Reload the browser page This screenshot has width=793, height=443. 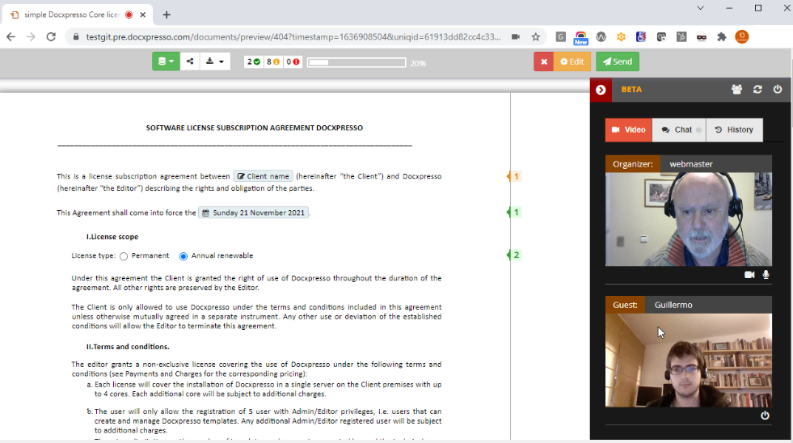point(51,37)
